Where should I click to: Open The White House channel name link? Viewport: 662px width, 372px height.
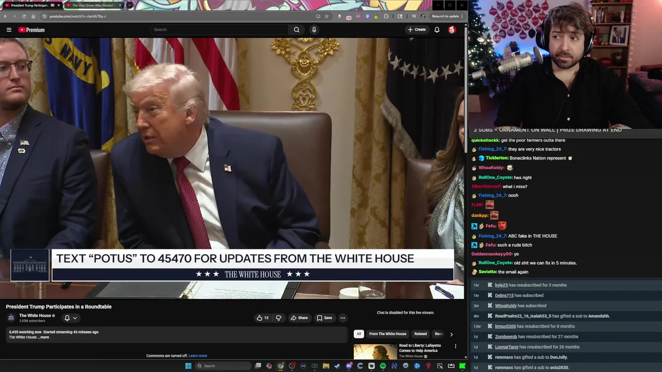pos(35,316)
